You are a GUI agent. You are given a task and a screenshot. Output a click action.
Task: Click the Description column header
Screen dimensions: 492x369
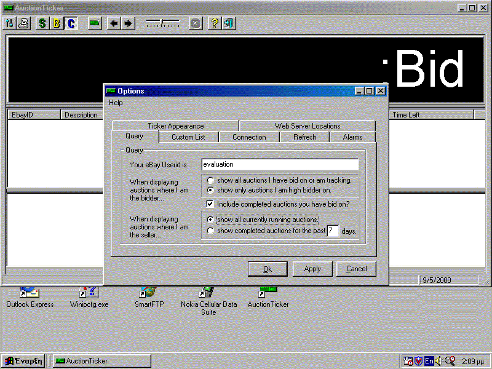click(x=82, y=115)
